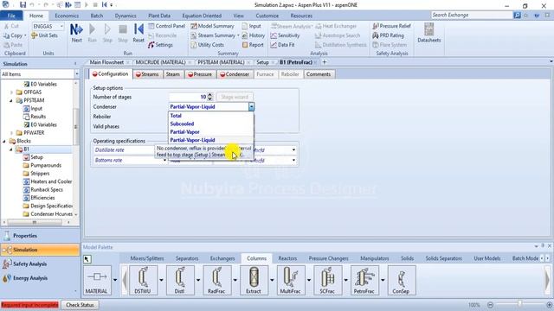Click the Number of stages spinner

(x=210, y=97)
